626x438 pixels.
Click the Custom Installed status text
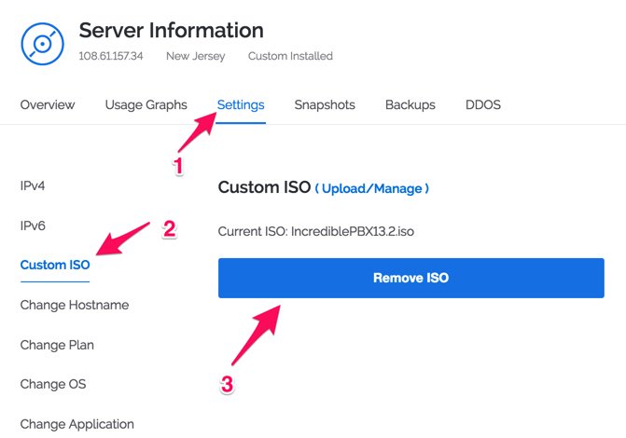click(290, 56)
